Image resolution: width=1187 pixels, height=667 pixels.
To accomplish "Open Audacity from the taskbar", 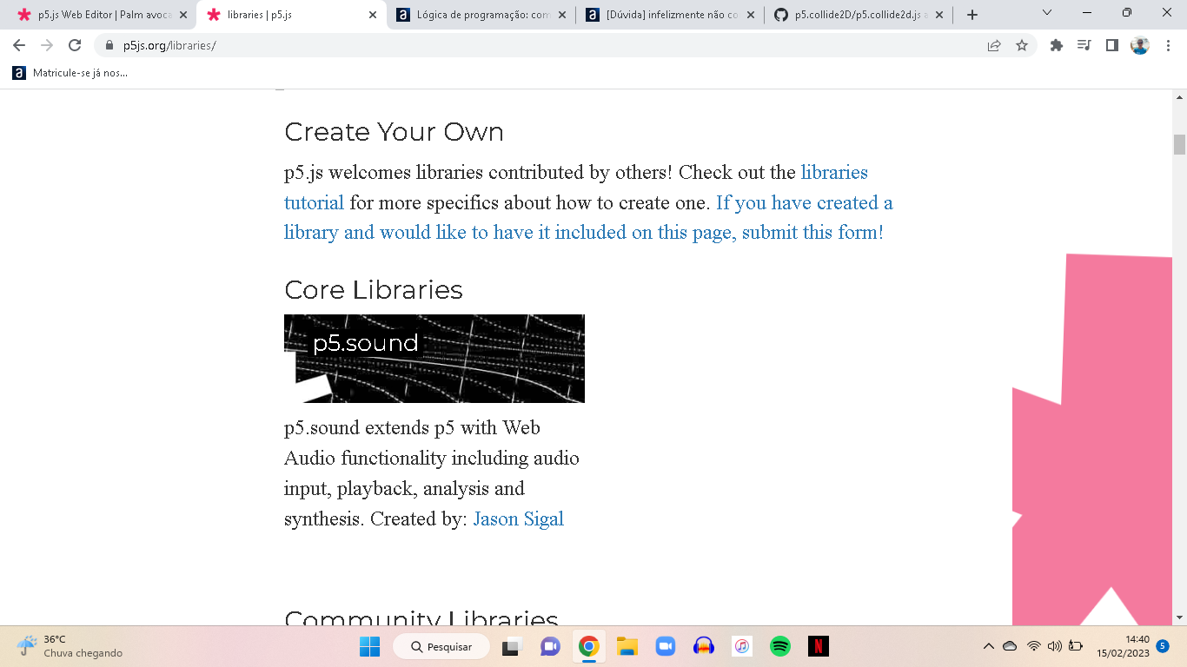I will coord(703,646).
